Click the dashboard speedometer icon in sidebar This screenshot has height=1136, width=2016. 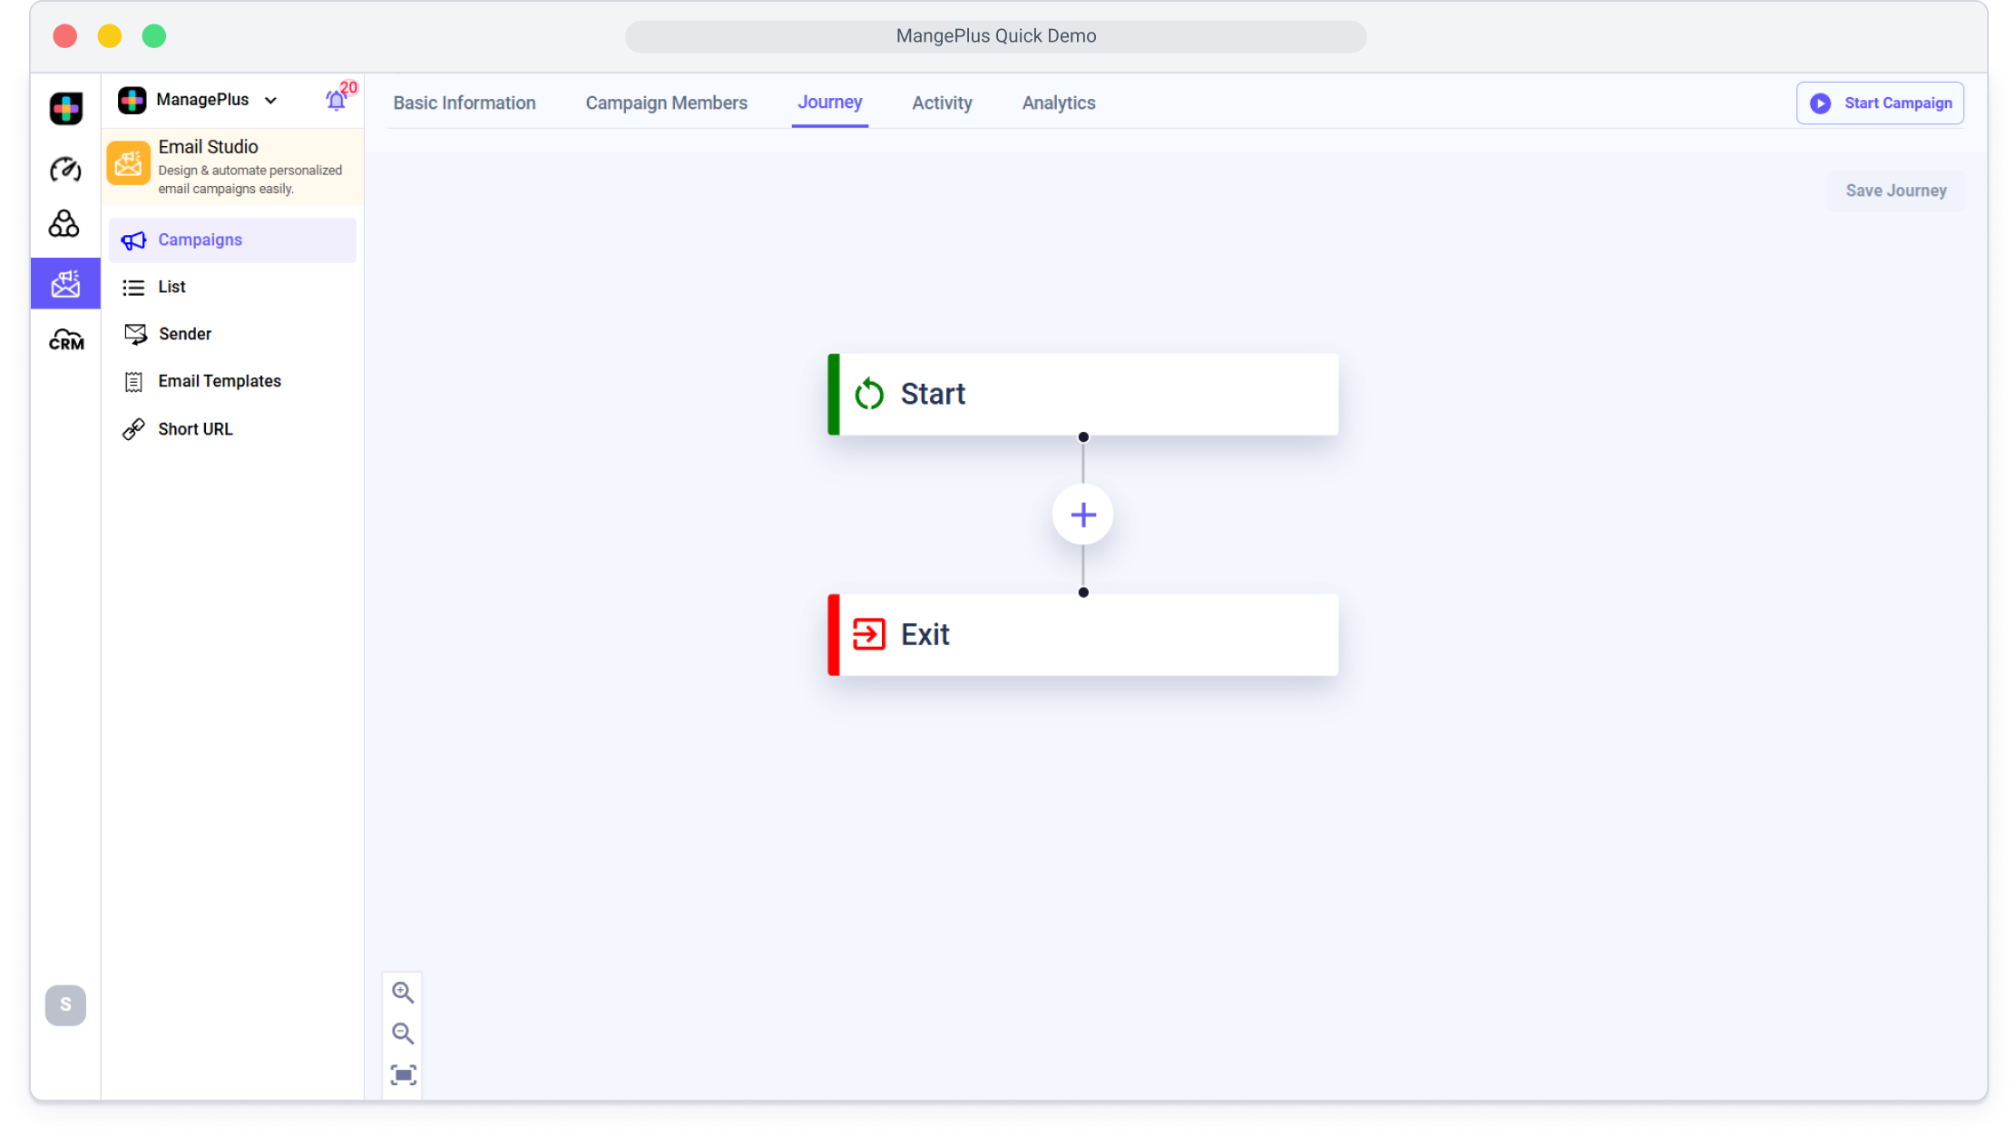click(x=65, y=170)
